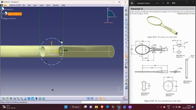
Task: Open the Edit menu
Action: [x=29, y=5]
